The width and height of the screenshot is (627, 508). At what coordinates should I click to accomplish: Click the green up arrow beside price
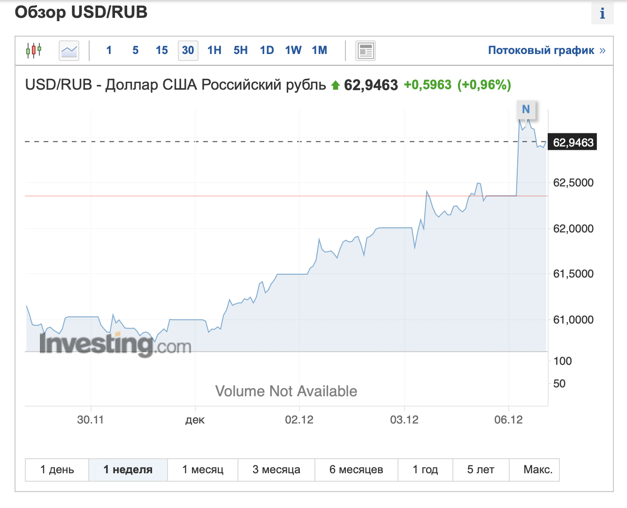(335, 85)
